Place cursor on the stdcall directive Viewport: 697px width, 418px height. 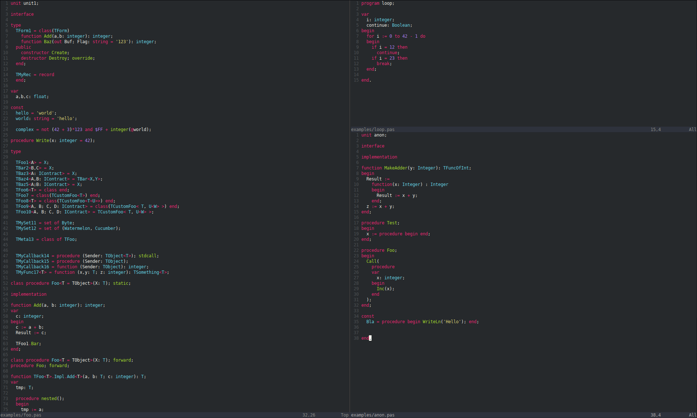147,256
